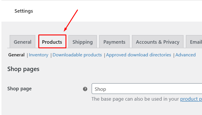Open the Accounts & Privacy tab
This screenshot has width=202, height=115.
158,42
